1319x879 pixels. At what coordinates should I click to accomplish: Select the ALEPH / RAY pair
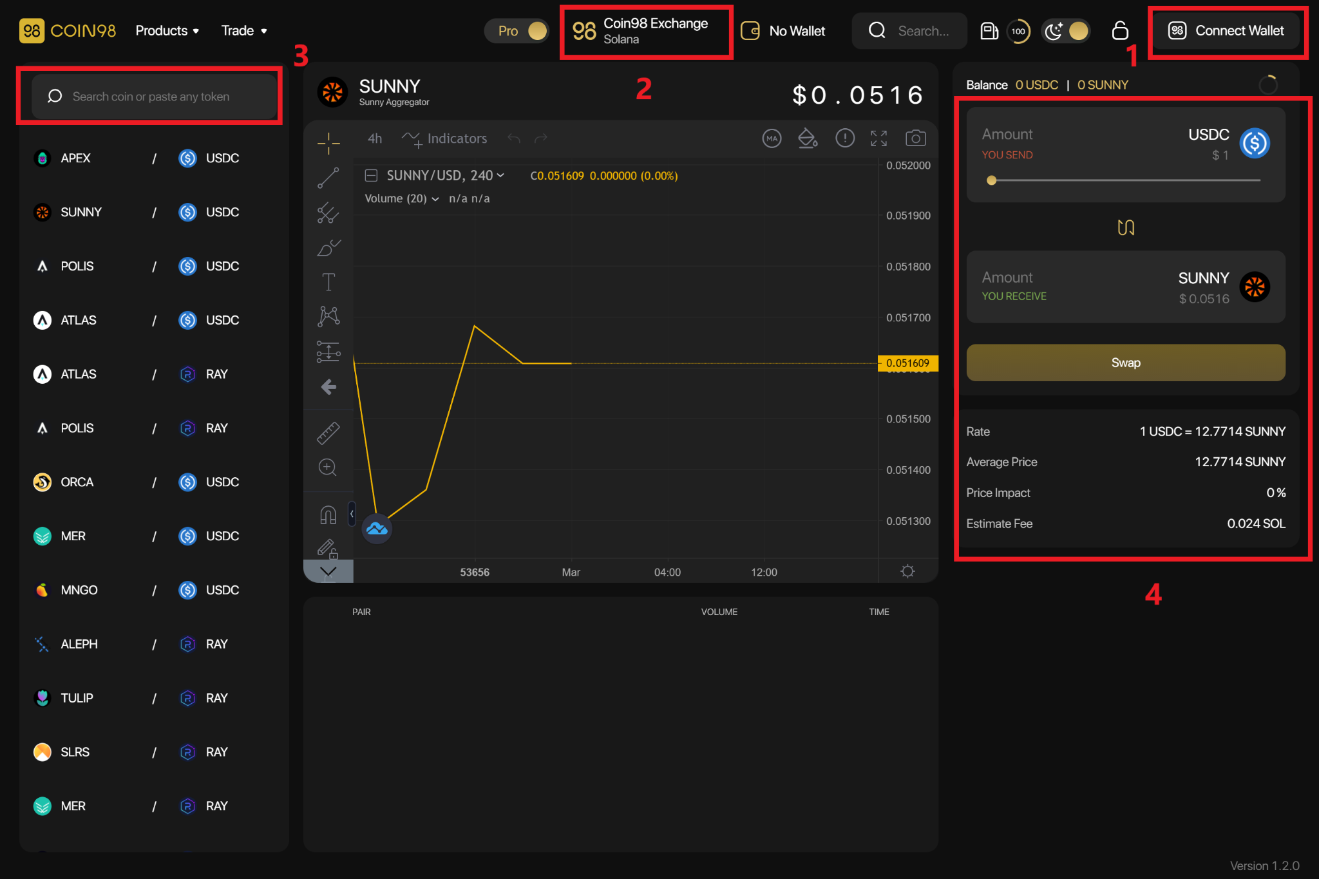(x=154, y=644)
